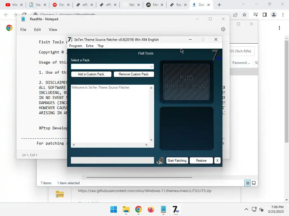Click Password column header in background window

(241, 63)
